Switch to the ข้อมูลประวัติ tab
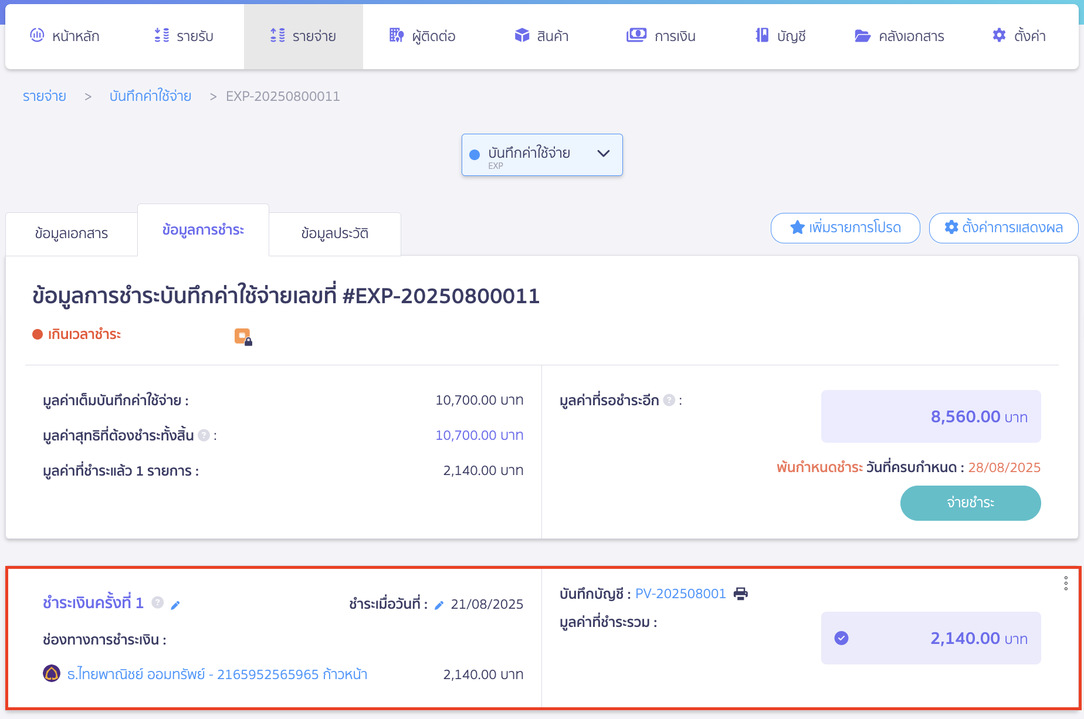Viewport: 1084px width, 719px height. point(334,233)
